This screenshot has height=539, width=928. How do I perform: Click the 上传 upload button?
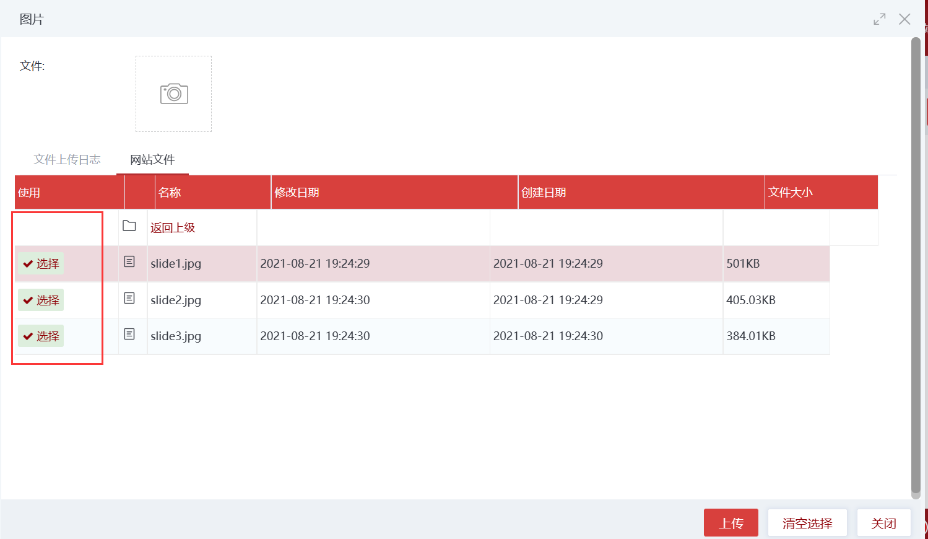coord(731,523)
